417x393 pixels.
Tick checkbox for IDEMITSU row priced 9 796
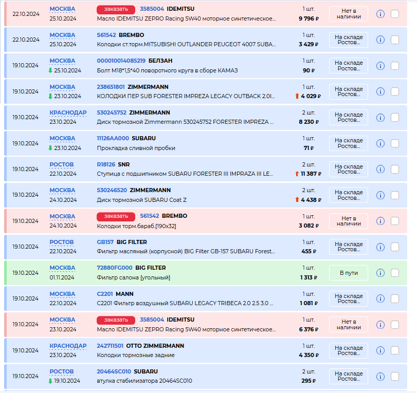tap(395, 14)
